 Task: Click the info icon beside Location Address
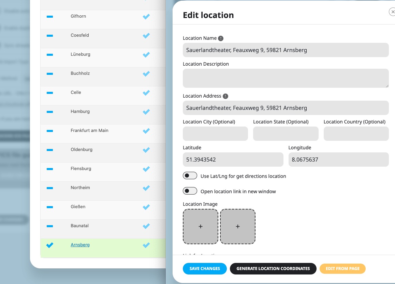pos(225,96)
